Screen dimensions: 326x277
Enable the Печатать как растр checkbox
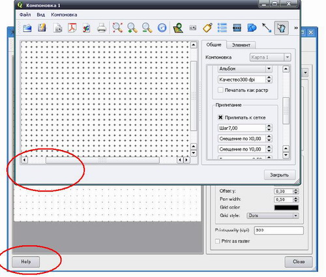coord(220,90)
